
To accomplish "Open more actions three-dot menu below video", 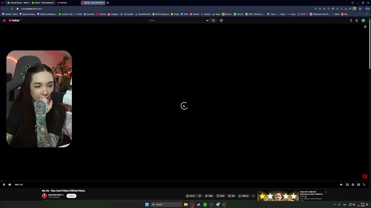I will pyautogui.click(x=253, y=196).
